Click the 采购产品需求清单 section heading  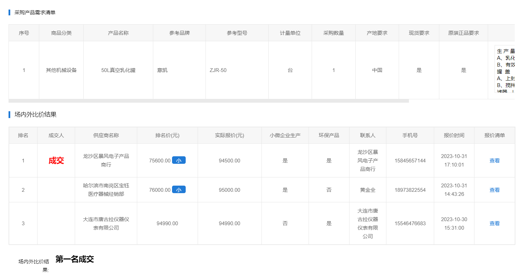(x=35, y=13)
